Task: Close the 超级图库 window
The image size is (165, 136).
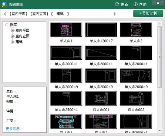Action: click(x=158, y=3)
